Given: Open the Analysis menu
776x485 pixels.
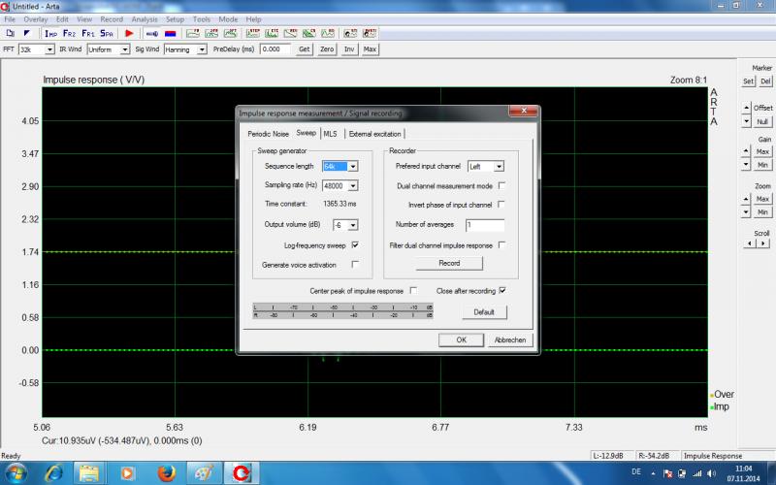Looking at the screenshot, I should coord(144,19).
